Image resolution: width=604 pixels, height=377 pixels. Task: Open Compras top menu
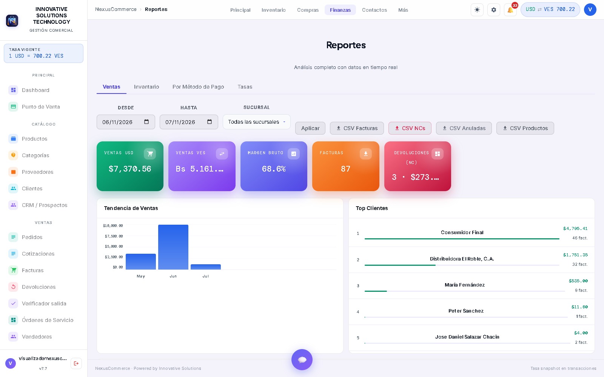(308, 10)
